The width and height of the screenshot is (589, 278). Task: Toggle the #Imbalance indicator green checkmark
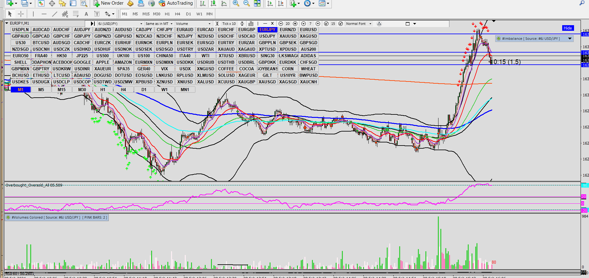pos(499,39)
